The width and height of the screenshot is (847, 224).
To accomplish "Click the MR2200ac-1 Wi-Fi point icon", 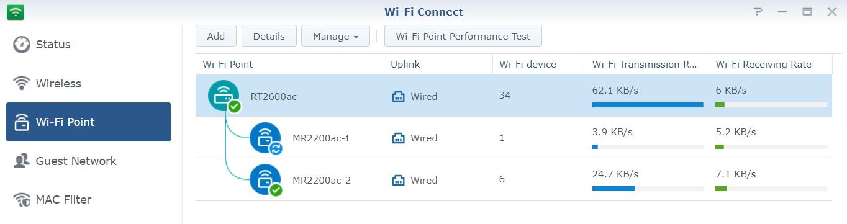I will click(265, 138).
